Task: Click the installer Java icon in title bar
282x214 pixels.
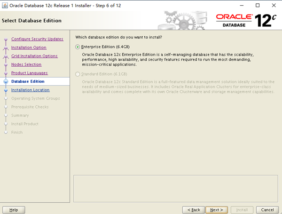Action: pos(5,5)
